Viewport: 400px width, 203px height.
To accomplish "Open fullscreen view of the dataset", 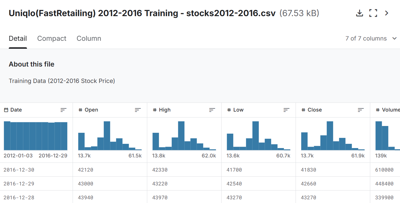I will 373,13.
